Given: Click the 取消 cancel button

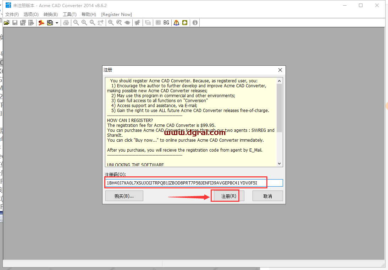Looking at the screenshot, I should (x=267, y=196).
